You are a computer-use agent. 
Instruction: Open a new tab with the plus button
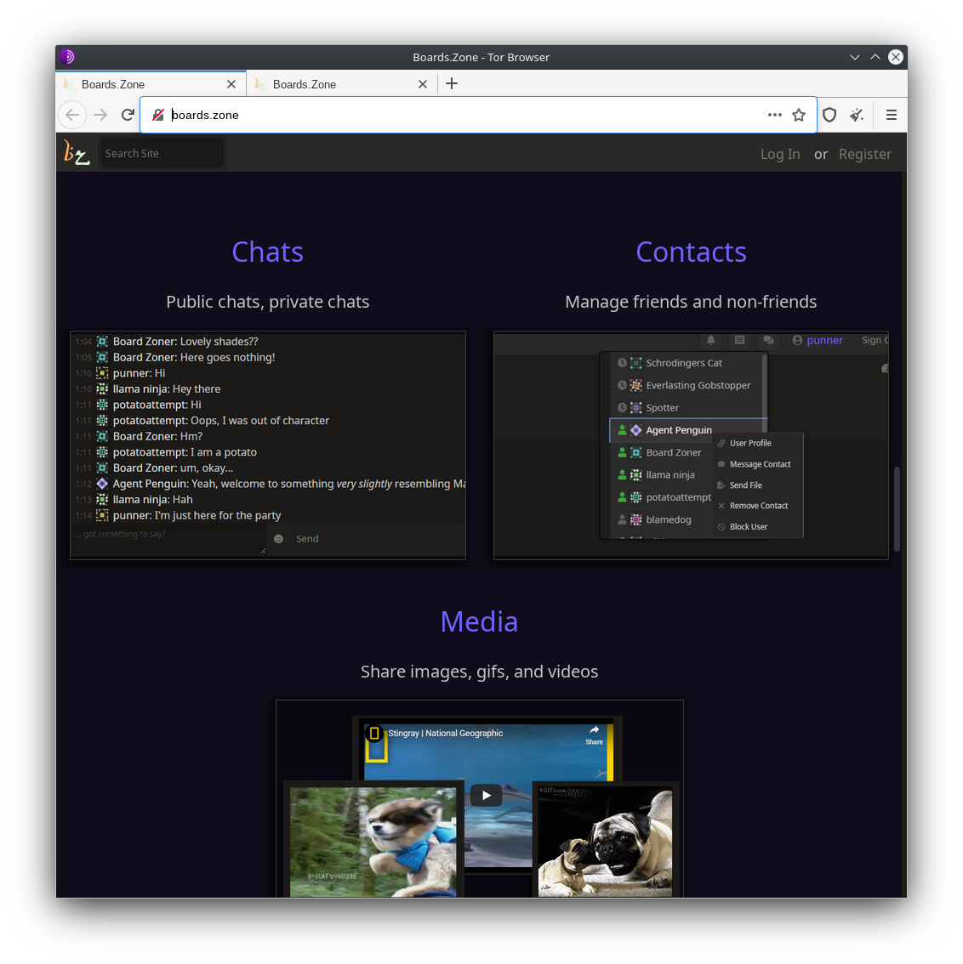[452, 83]
